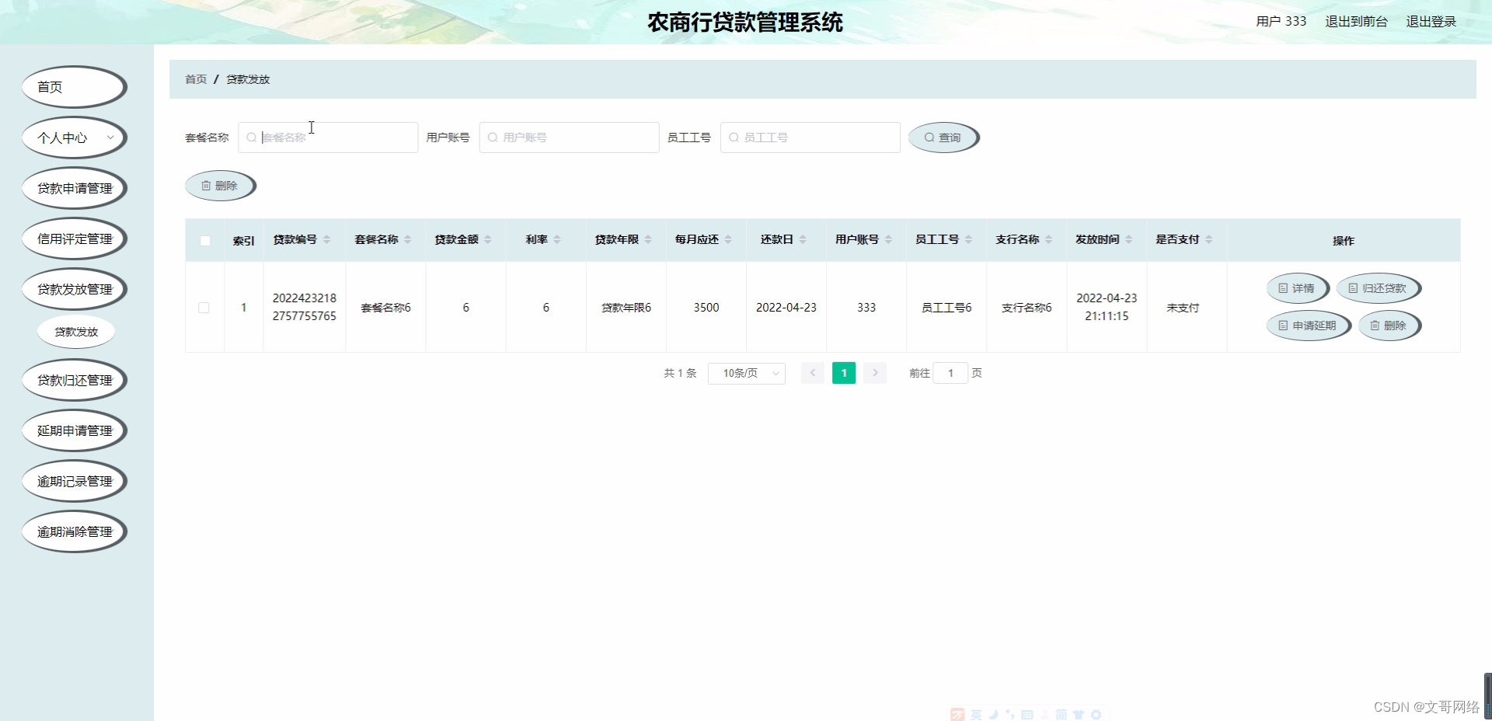Click magnifier icon in 套餐名称 search field
This screenshot has width=1492, height=721.
pyautogui.click(x=250, y=138)
